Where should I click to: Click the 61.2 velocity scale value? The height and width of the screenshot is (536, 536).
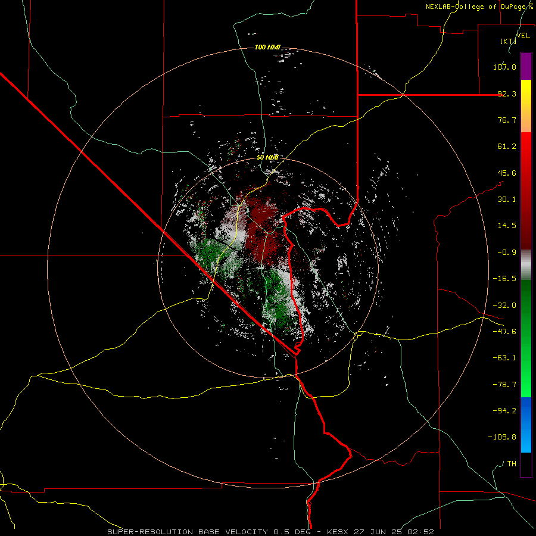click(507, 147)
